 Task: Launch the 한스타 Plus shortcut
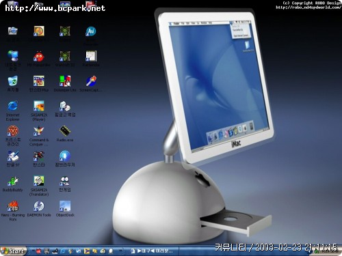pyautogui.click(x=39, y=81)
